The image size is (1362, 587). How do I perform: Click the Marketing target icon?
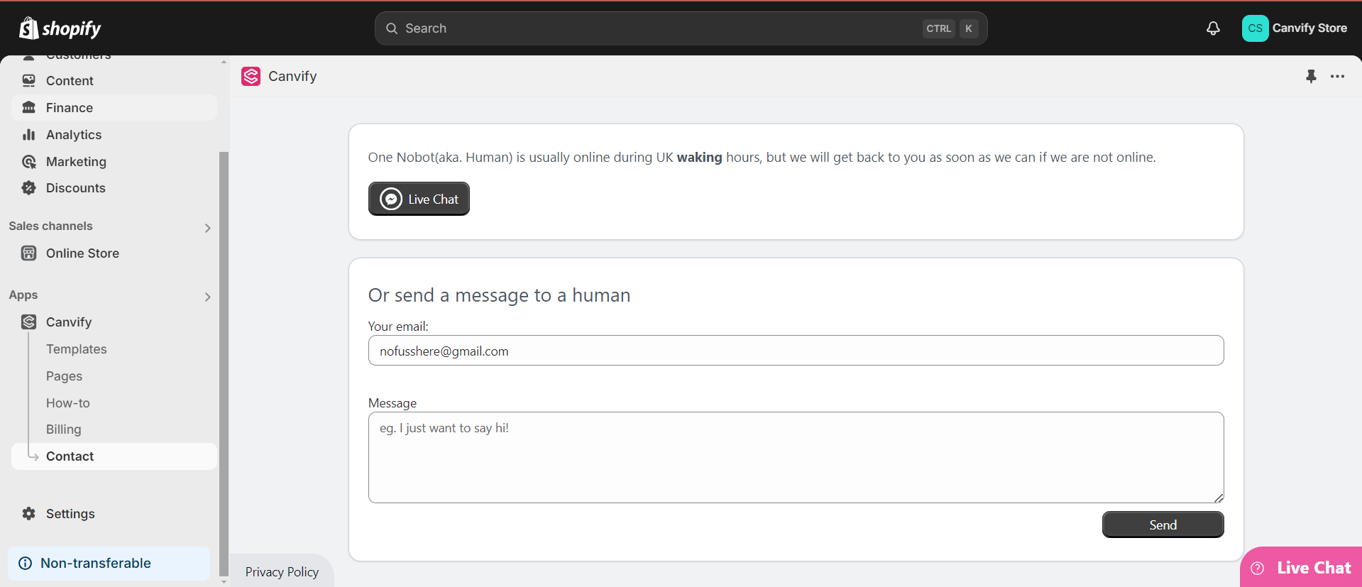point(28,162)
